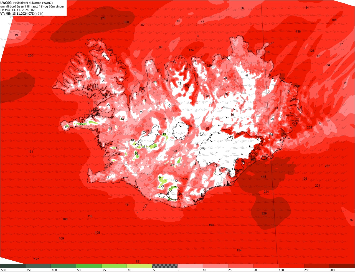Click the value 84 at the top right
This screenshot has height=272, width=355.
pyautogui.click(x=307, y=8)
